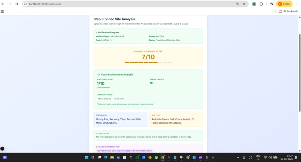Open the apps grid shortcut in bookmarks bar

tap(2, 11)
